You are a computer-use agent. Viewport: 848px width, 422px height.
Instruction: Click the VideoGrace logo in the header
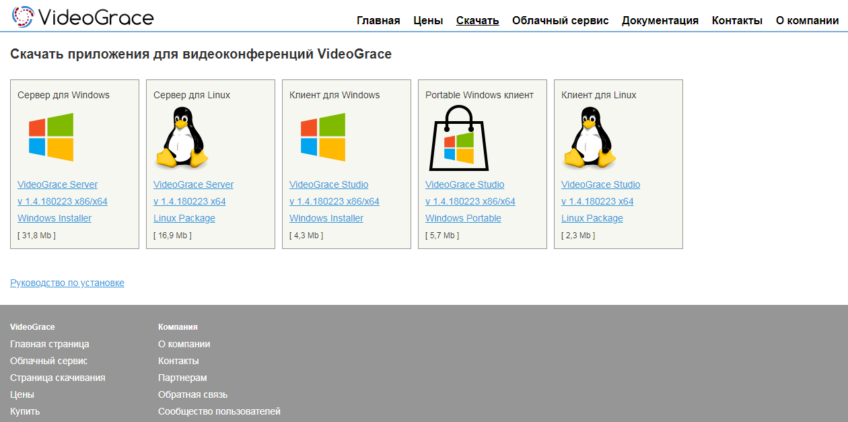pyautogui.click(x=83, y=17)
